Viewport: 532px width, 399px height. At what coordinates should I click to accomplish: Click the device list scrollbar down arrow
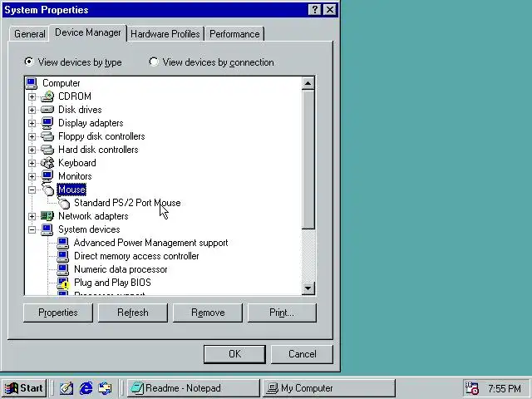[x=308, y=288]
